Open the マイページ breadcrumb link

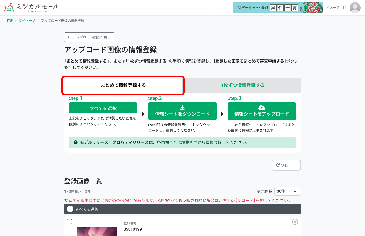point(27,20)
